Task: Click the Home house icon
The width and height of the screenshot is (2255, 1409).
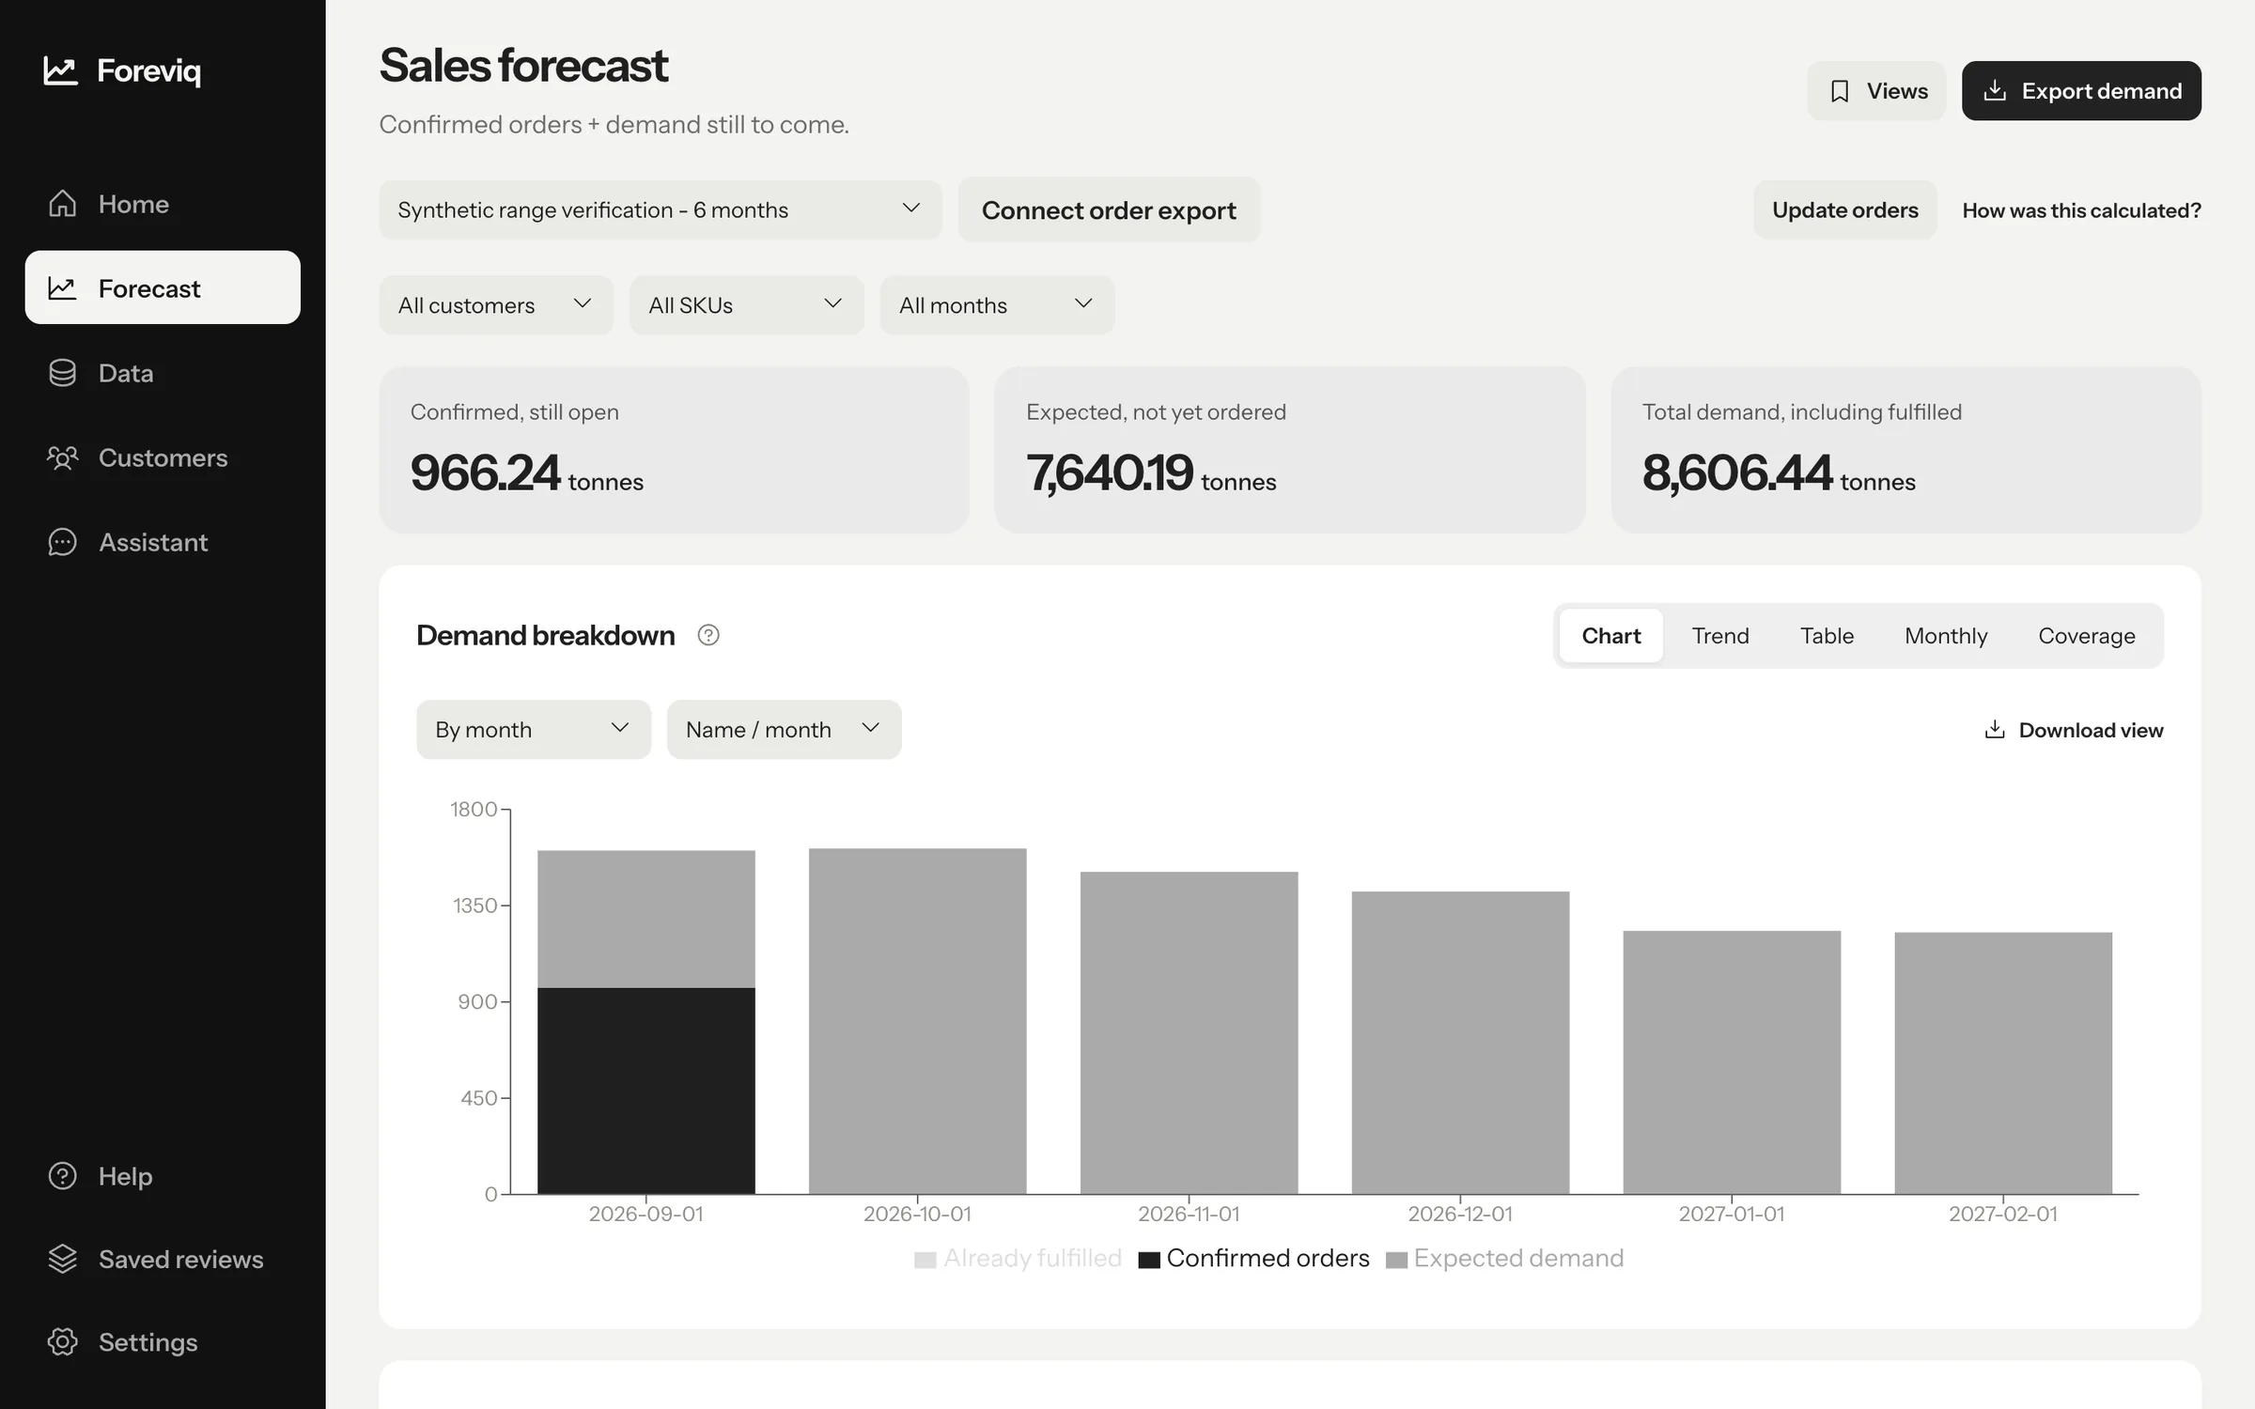Action: [62, 204]
